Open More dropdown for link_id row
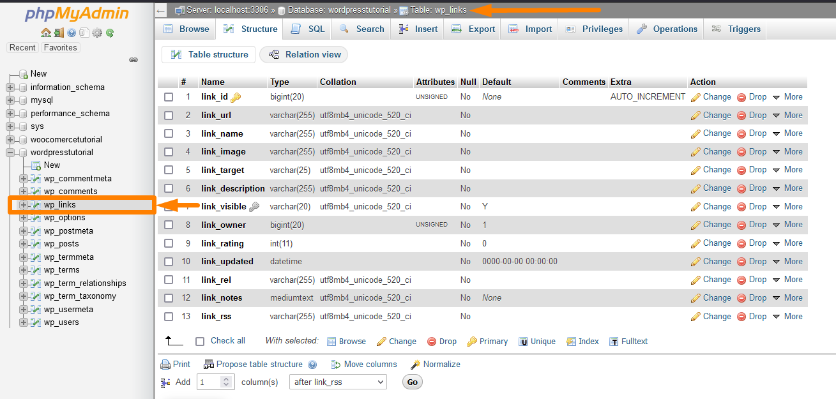 787,97
